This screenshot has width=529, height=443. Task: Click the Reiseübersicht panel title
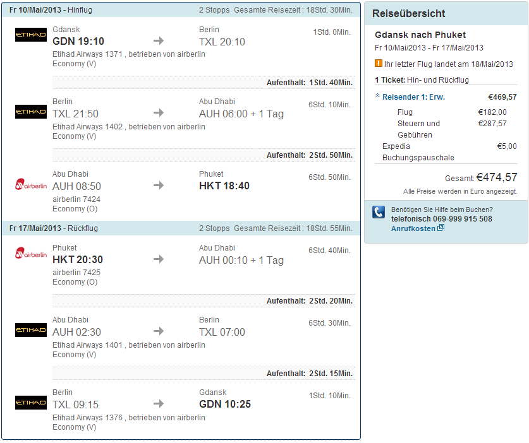[409, 13]
